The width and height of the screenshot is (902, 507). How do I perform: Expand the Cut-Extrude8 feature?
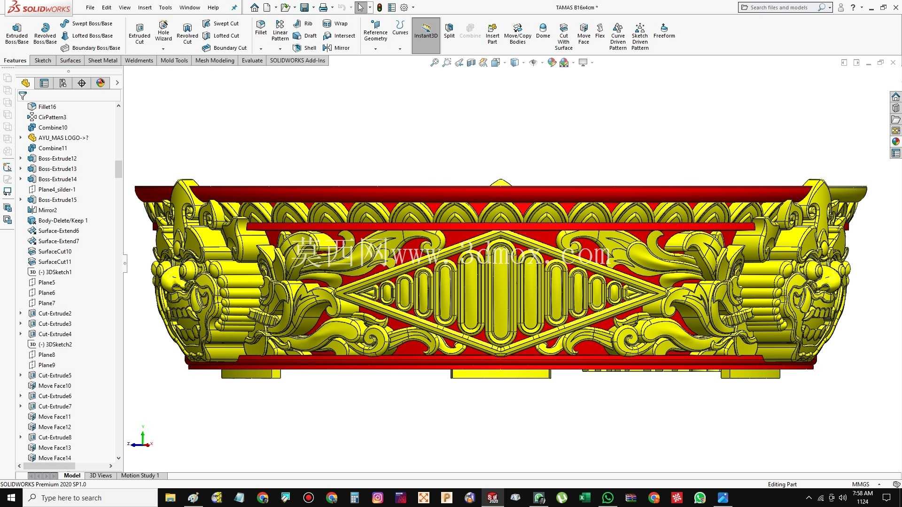tap(21, 437)
